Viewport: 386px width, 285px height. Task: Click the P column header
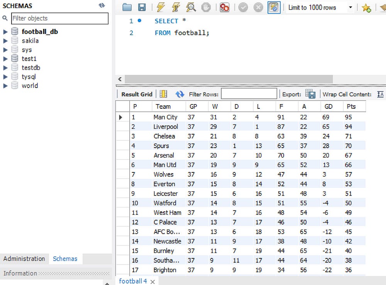(x=141, y=106)
